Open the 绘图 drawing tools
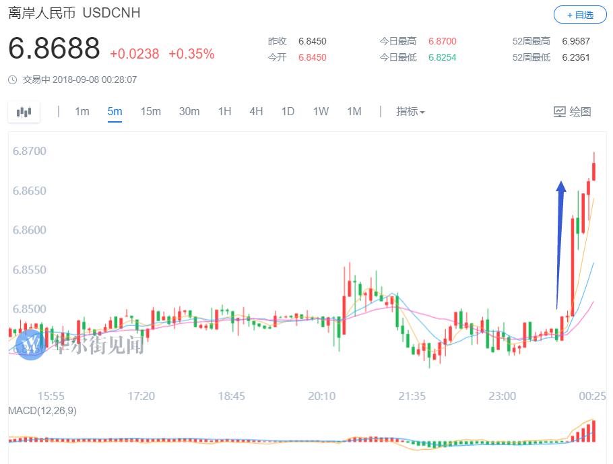 point(572,112)
